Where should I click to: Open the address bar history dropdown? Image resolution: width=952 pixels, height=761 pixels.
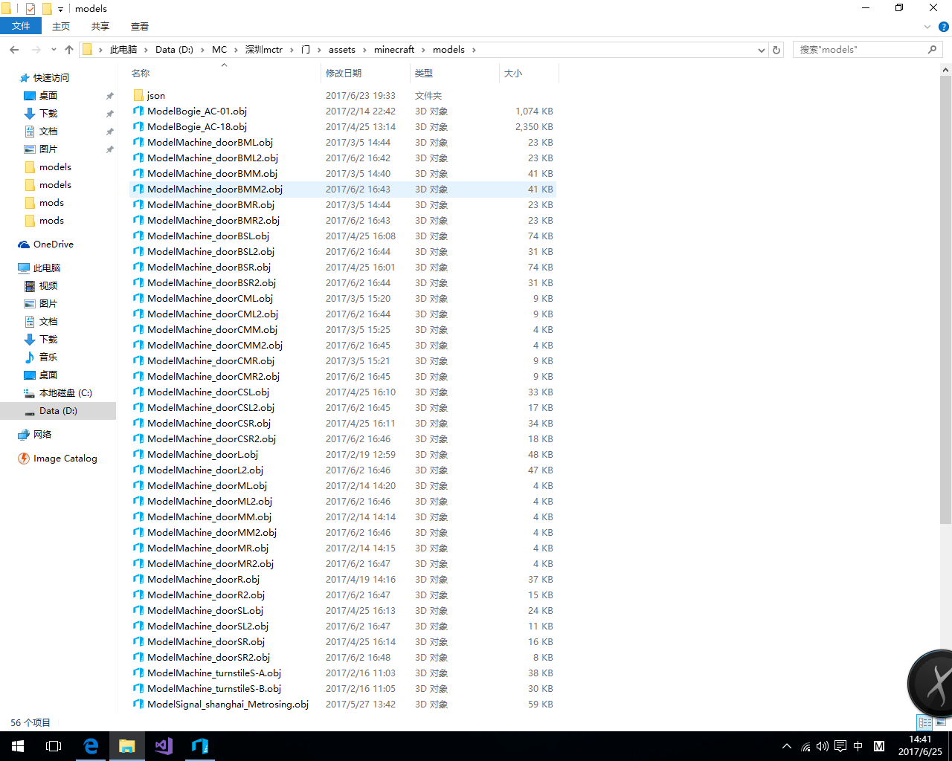click(762, 50)
